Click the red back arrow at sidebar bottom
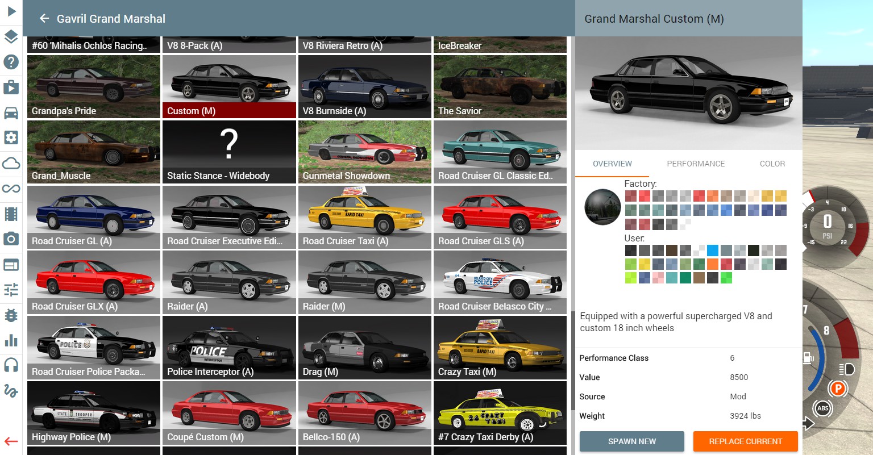The image size is (873, 455). tap(11, 441)
